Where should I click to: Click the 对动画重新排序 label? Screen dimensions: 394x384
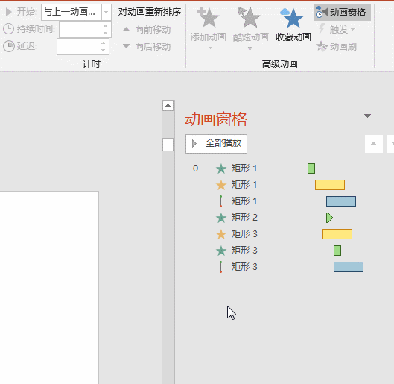(x=150, y=12)
